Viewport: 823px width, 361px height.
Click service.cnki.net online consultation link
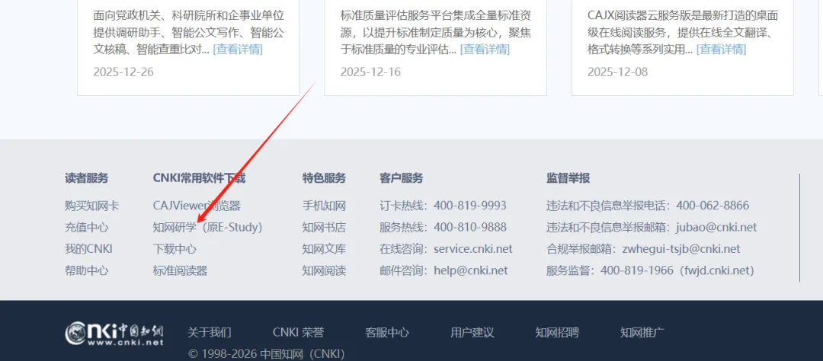coord(473,249)
